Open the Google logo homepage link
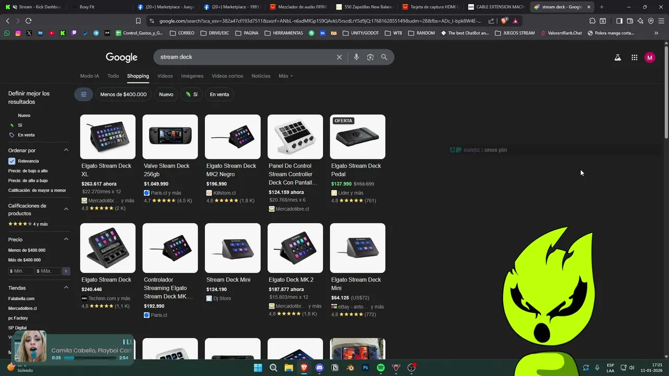 pyautogui.click(x=121, y=57)
